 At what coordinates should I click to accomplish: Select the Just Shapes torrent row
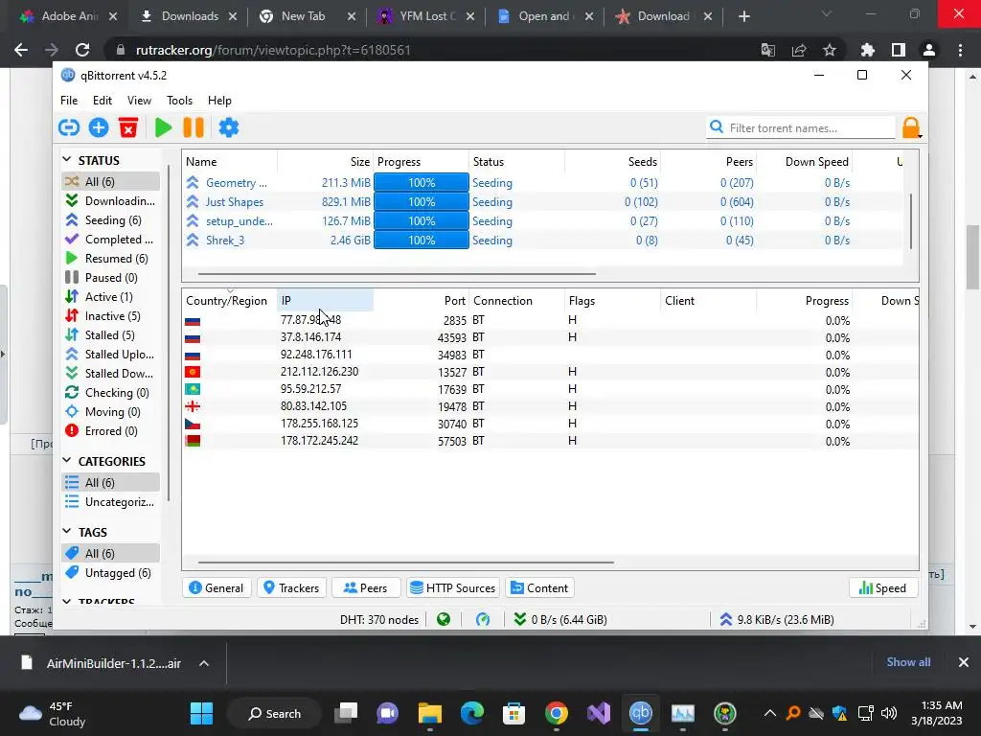(542, 202)
